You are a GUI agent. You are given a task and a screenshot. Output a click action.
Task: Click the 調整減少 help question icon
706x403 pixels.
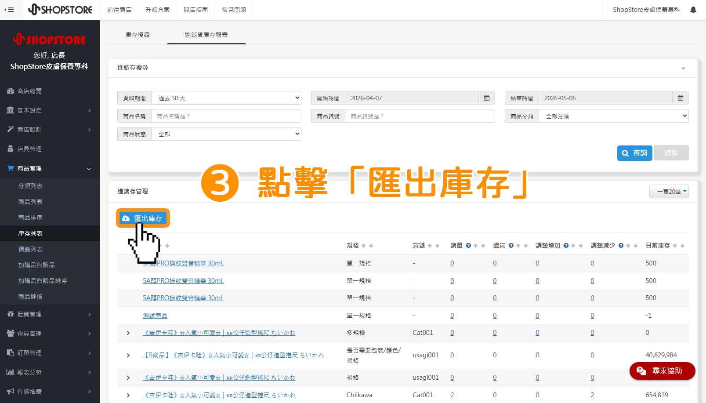click(x=621, y=246)
